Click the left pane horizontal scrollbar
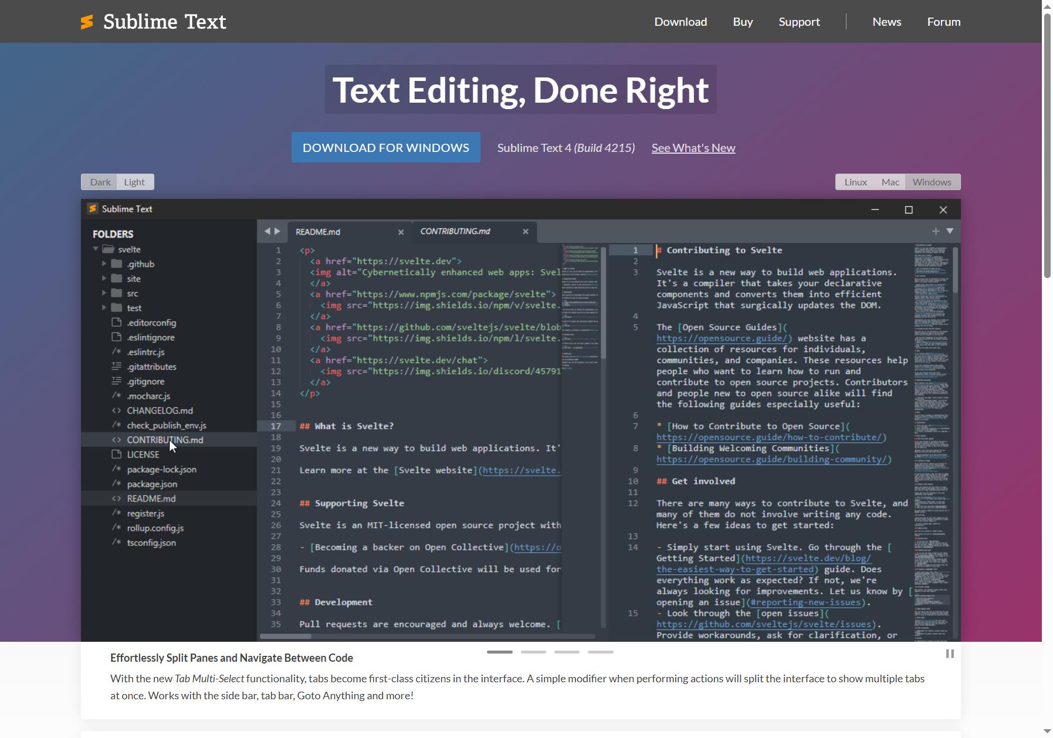1053x738 pixels. point(286,636)
